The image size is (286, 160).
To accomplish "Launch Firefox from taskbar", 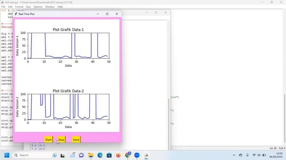I will pos(118,155).
